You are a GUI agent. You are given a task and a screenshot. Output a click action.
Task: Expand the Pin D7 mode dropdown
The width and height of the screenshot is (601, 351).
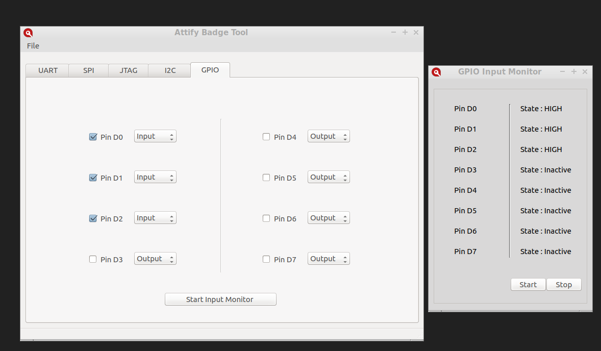(x=329, y=259)
